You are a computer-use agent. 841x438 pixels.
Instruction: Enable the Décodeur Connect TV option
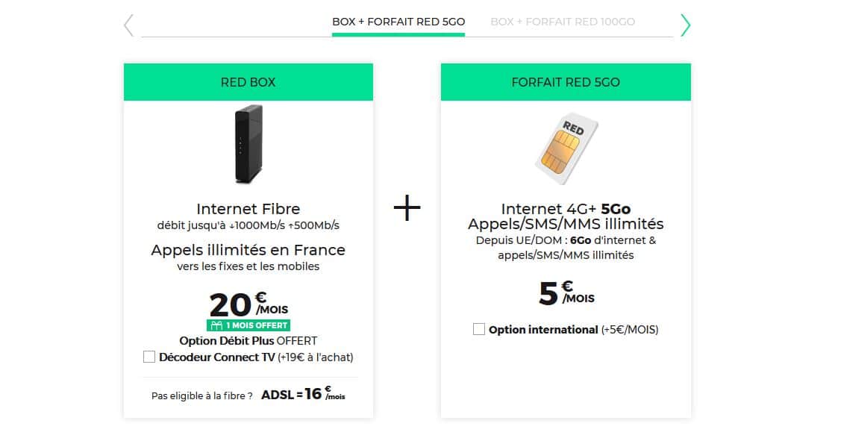point(148,357)
